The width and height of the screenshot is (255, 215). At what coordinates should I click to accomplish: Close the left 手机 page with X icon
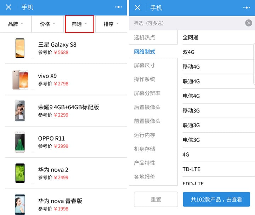click(x=8, y=7)
